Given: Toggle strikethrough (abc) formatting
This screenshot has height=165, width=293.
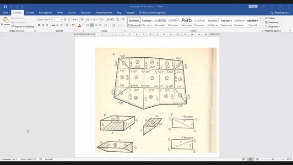Looking at the screenshot, I should [54, 25].
